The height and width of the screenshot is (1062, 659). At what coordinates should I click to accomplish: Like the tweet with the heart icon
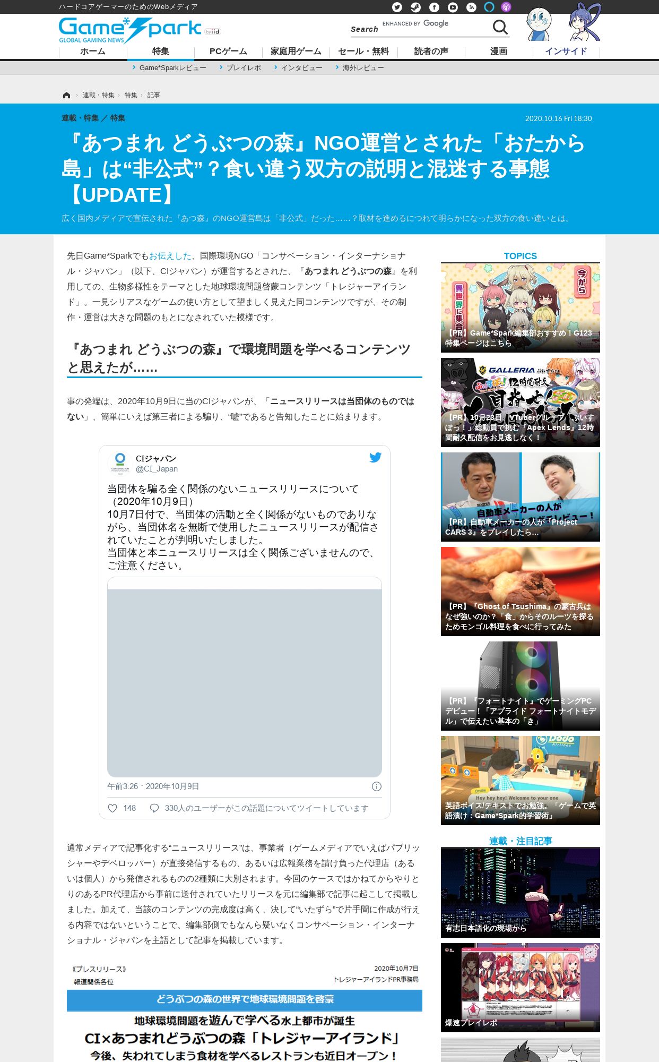(x=112, y=808)
